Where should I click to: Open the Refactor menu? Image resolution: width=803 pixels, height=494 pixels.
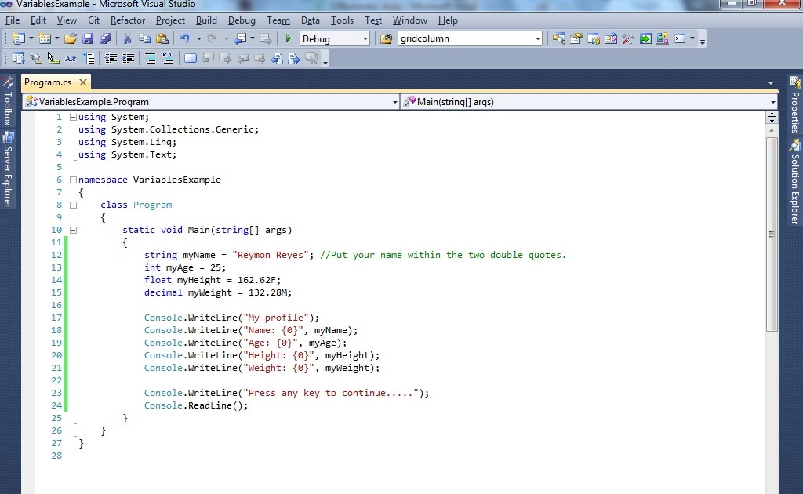pyautogui.click(x=128, y=20)
